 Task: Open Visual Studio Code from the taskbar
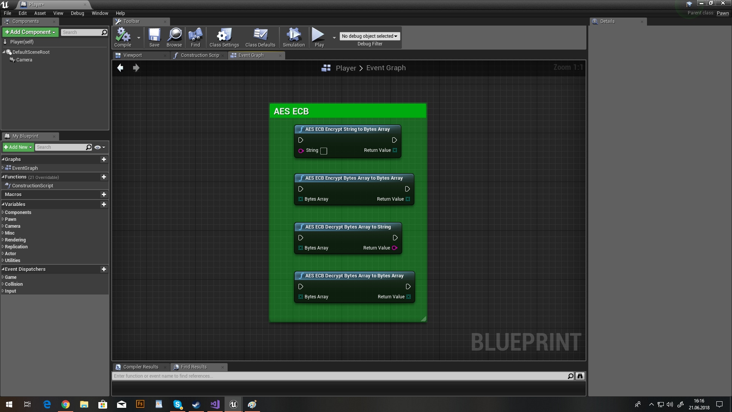pos(215,404)
